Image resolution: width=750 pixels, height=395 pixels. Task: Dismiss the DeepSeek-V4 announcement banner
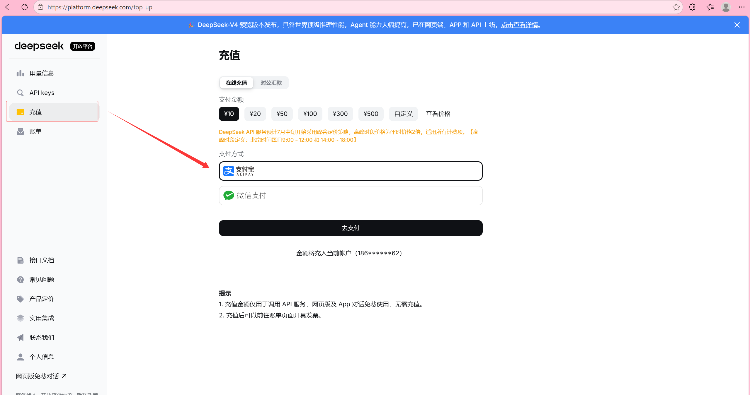click(737, 25)
